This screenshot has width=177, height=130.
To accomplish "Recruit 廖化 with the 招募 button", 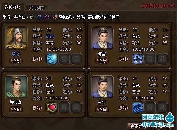I will [16, 61].
